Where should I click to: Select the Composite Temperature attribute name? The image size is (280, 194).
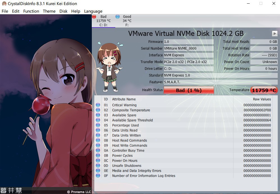131,110
